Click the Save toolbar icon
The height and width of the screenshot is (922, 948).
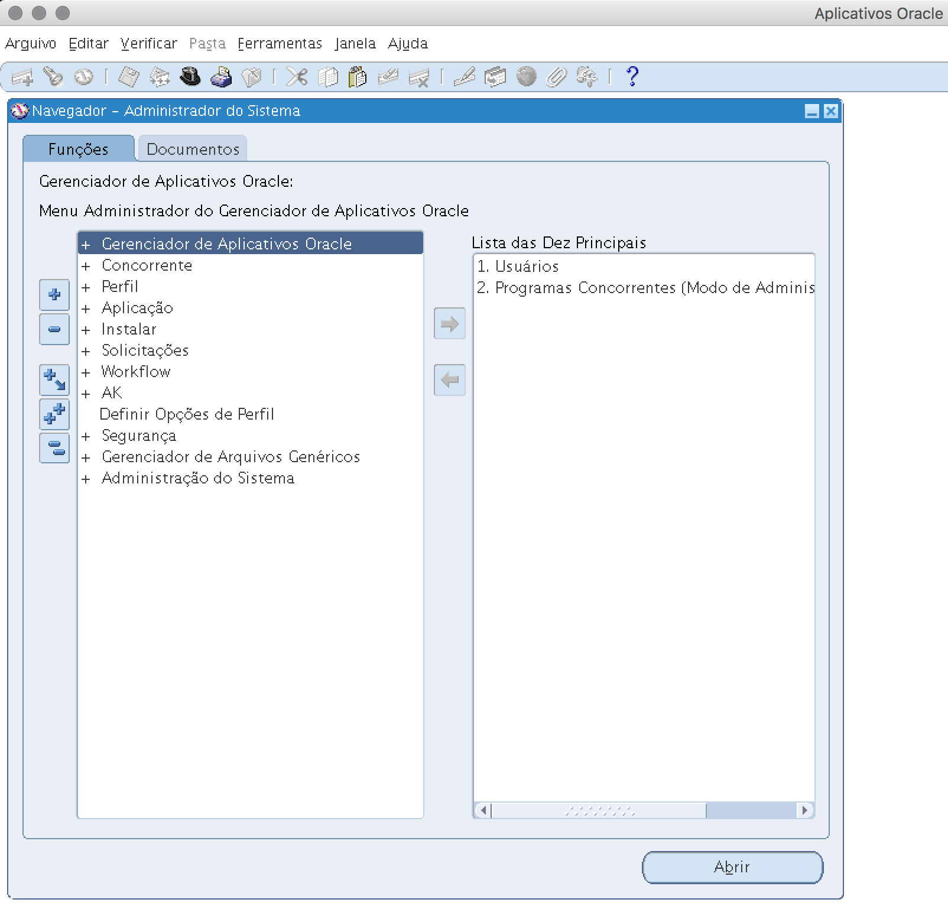129,77
